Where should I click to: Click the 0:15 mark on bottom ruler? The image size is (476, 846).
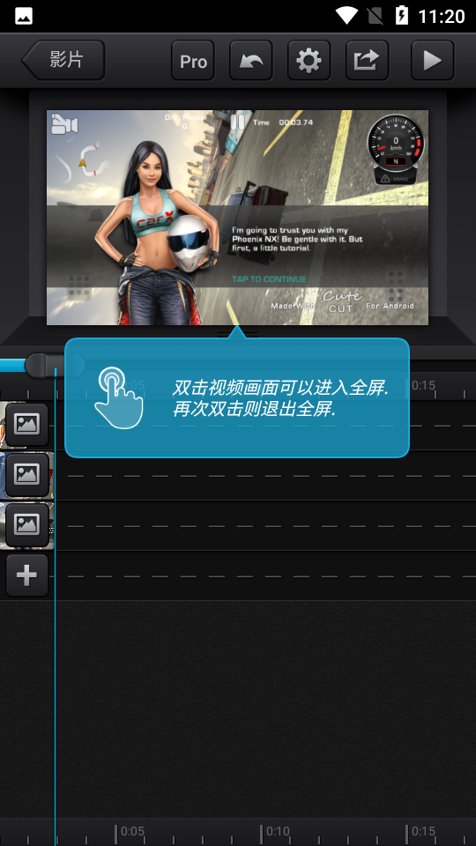(423, 831)
